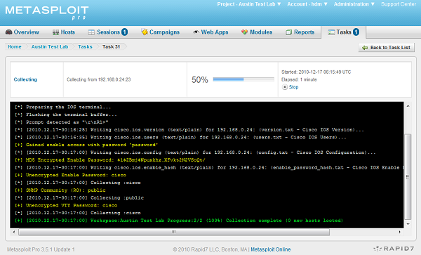Click 'Preparing the IOS terminal...' log line
The image size is (421, 255).
point(63,107)
